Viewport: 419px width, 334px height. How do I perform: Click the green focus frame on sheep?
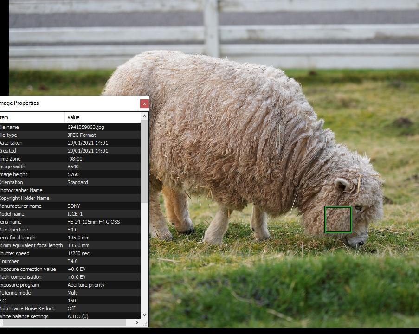338,219
